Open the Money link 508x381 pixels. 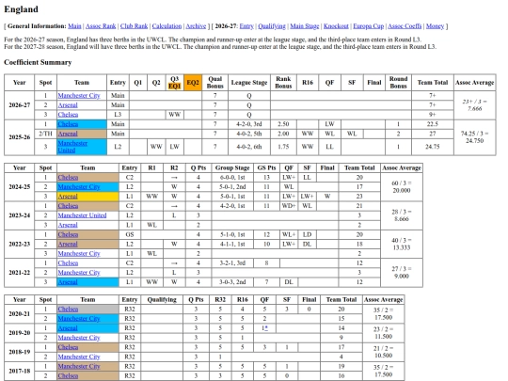(x=435, y=26)
